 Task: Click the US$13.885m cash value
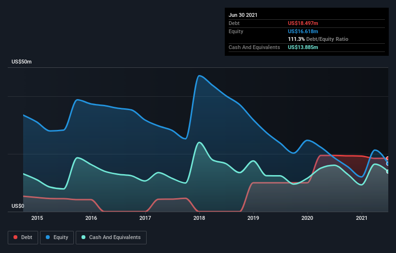coord(303,47)
